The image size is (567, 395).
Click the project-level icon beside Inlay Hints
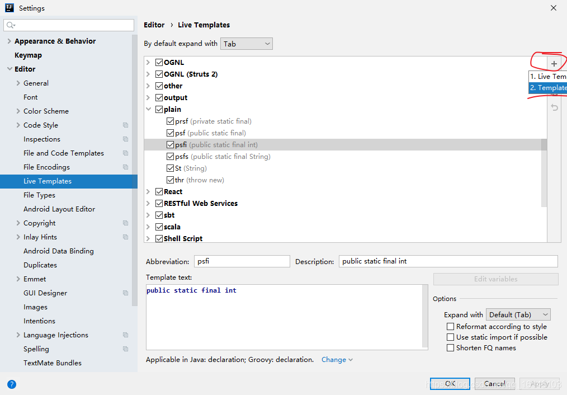coord(125,237)
